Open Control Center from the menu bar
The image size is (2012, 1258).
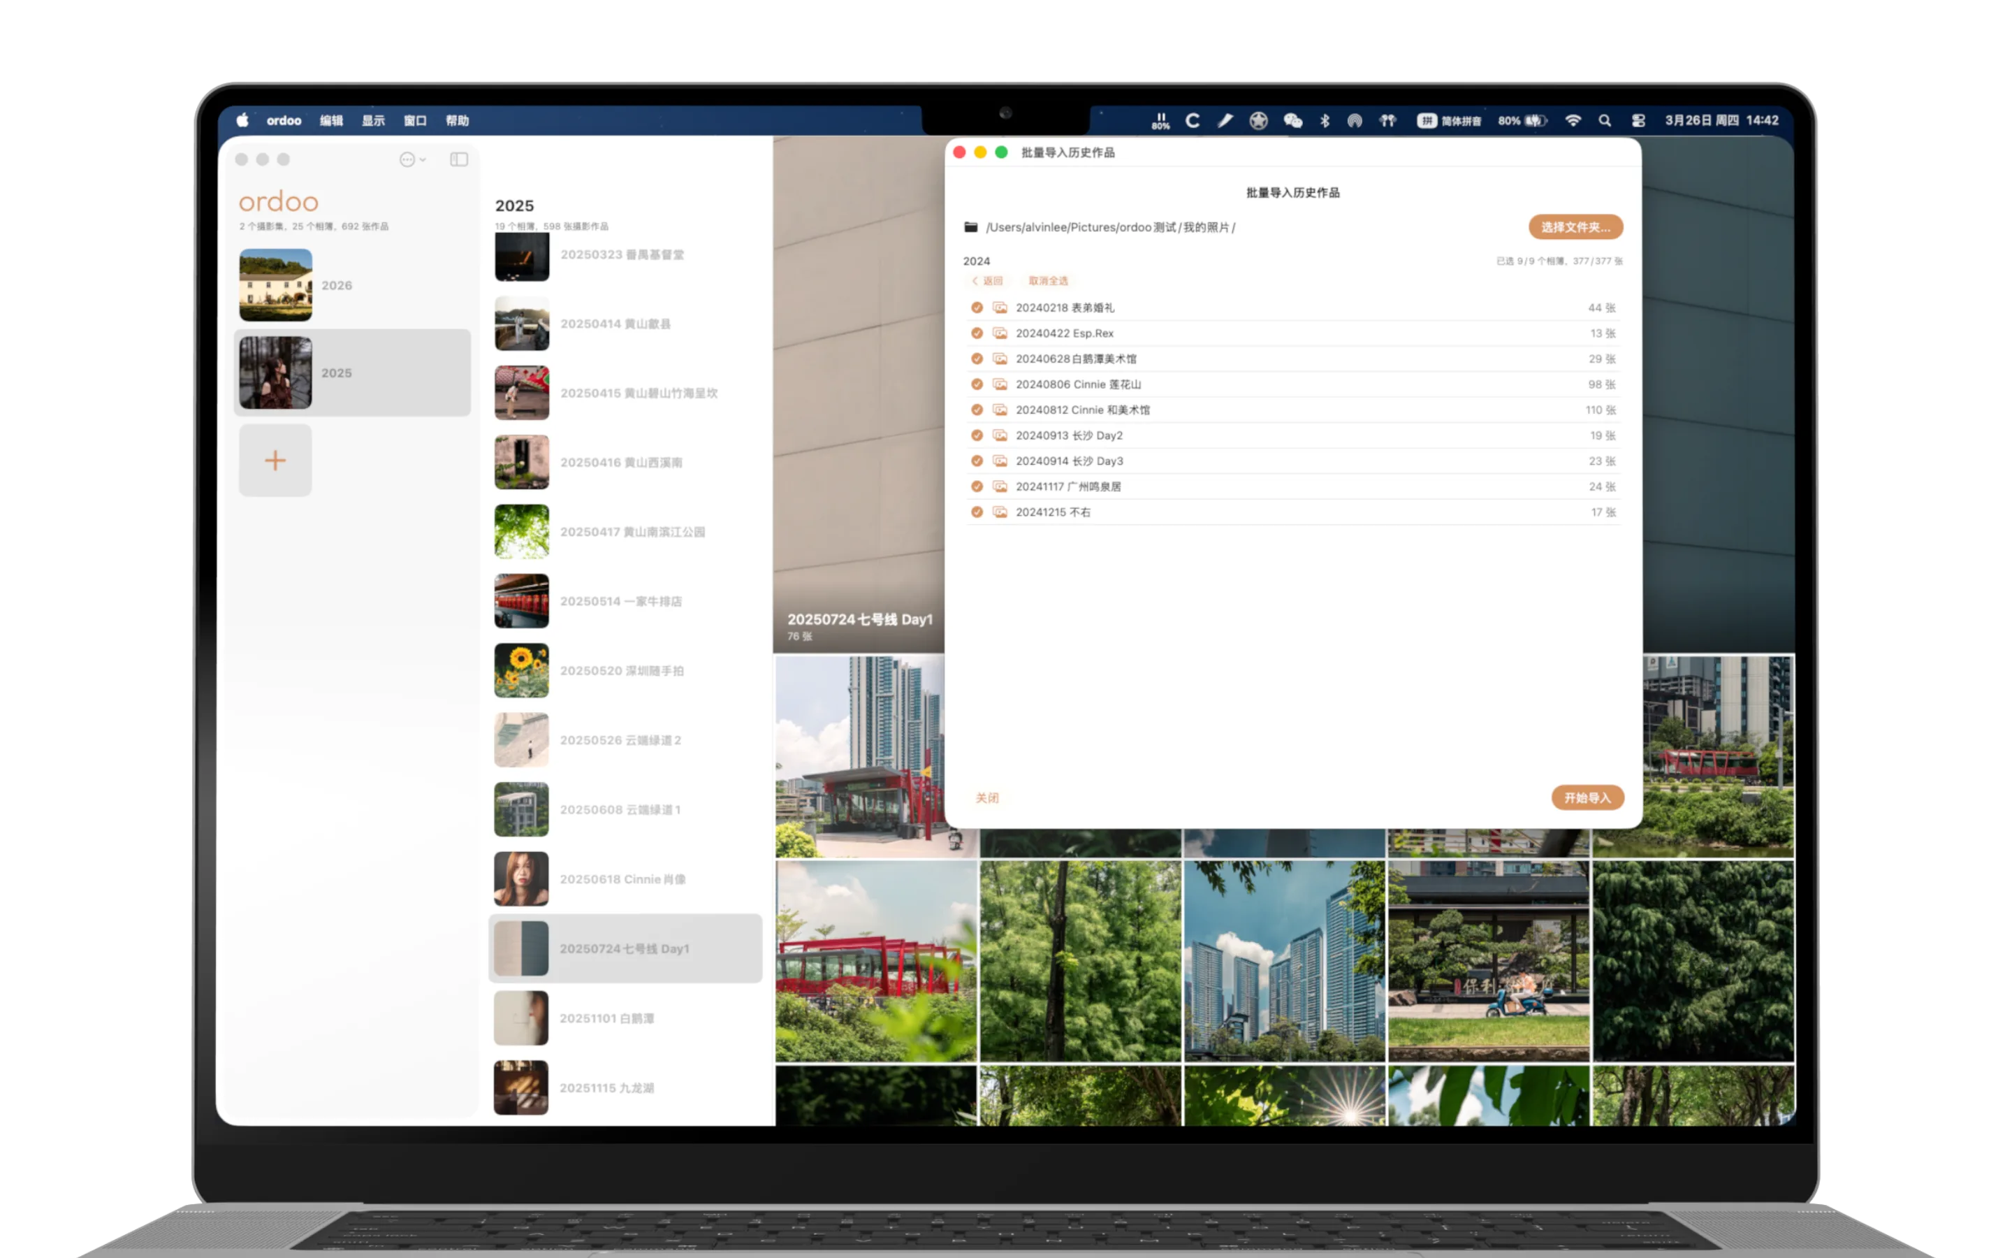1639,120
